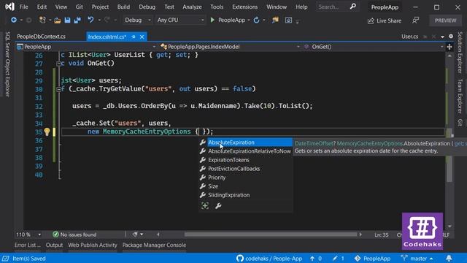Open the Any CPU platform dropdown
This screenshot has width=467, height=263.
click(x=180, y=20)
